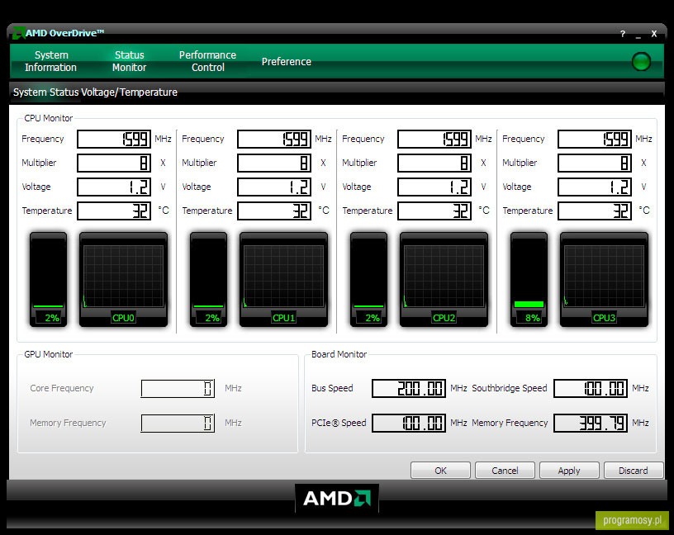Open help with the question mark button
Screen dimensions: 674x535
[623, 34]
